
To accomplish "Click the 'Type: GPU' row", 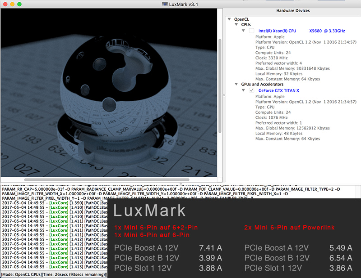I will 265,107.
